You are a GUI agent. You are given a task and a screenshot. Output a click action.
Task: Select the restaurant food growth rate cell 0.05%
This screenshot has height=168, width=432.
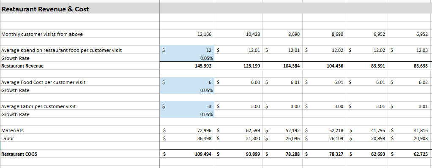point(187,58)
